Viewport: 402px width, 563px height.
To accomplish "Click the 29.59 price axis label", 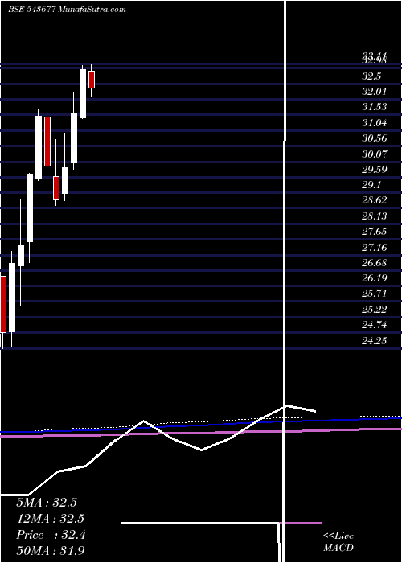I will click(375, 170).
